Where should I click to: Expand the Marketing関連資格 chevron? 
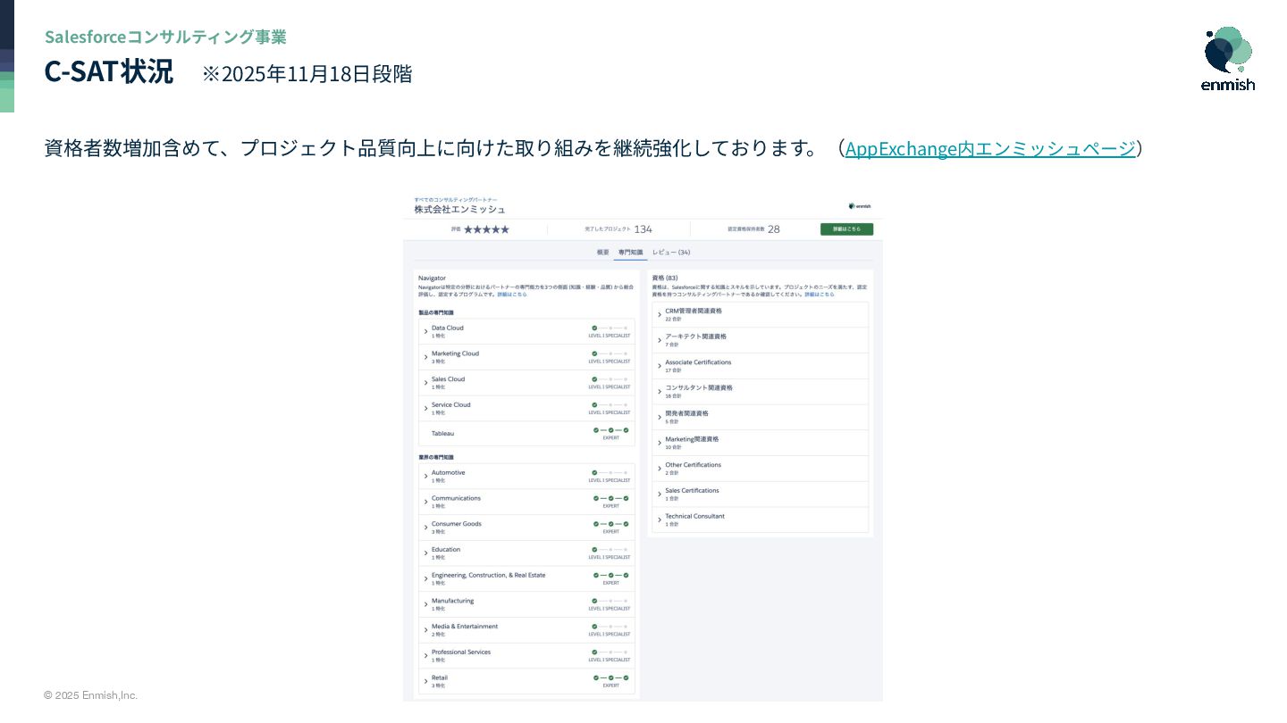(660, 443)
